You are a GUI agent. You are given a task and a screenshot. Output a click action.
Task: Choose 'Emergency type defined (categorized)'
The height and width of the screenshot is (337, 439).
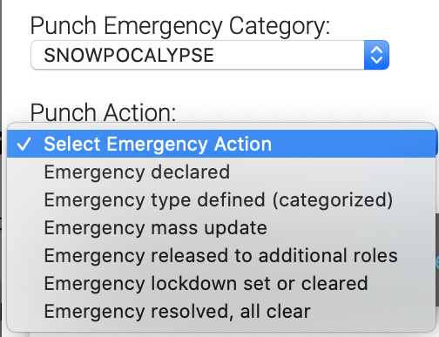click(221, 199)
